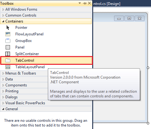The image size is (151, 129).
Task: Switch to the Control.cs [Design] tab
Action: tap(107, 4)
